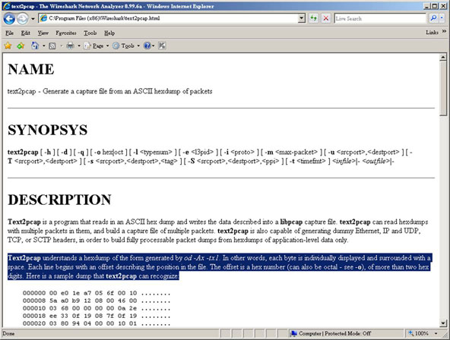The width and height of the screenshot is (450, 340).
Task: Open the View menu
Action: (43, 33)
